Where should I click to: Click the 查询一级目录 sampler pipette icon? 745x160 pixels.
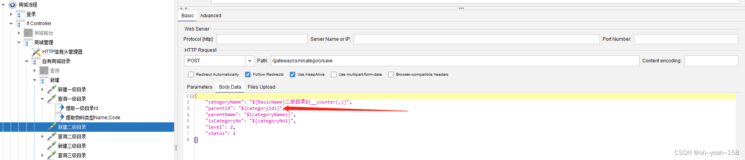52,99
